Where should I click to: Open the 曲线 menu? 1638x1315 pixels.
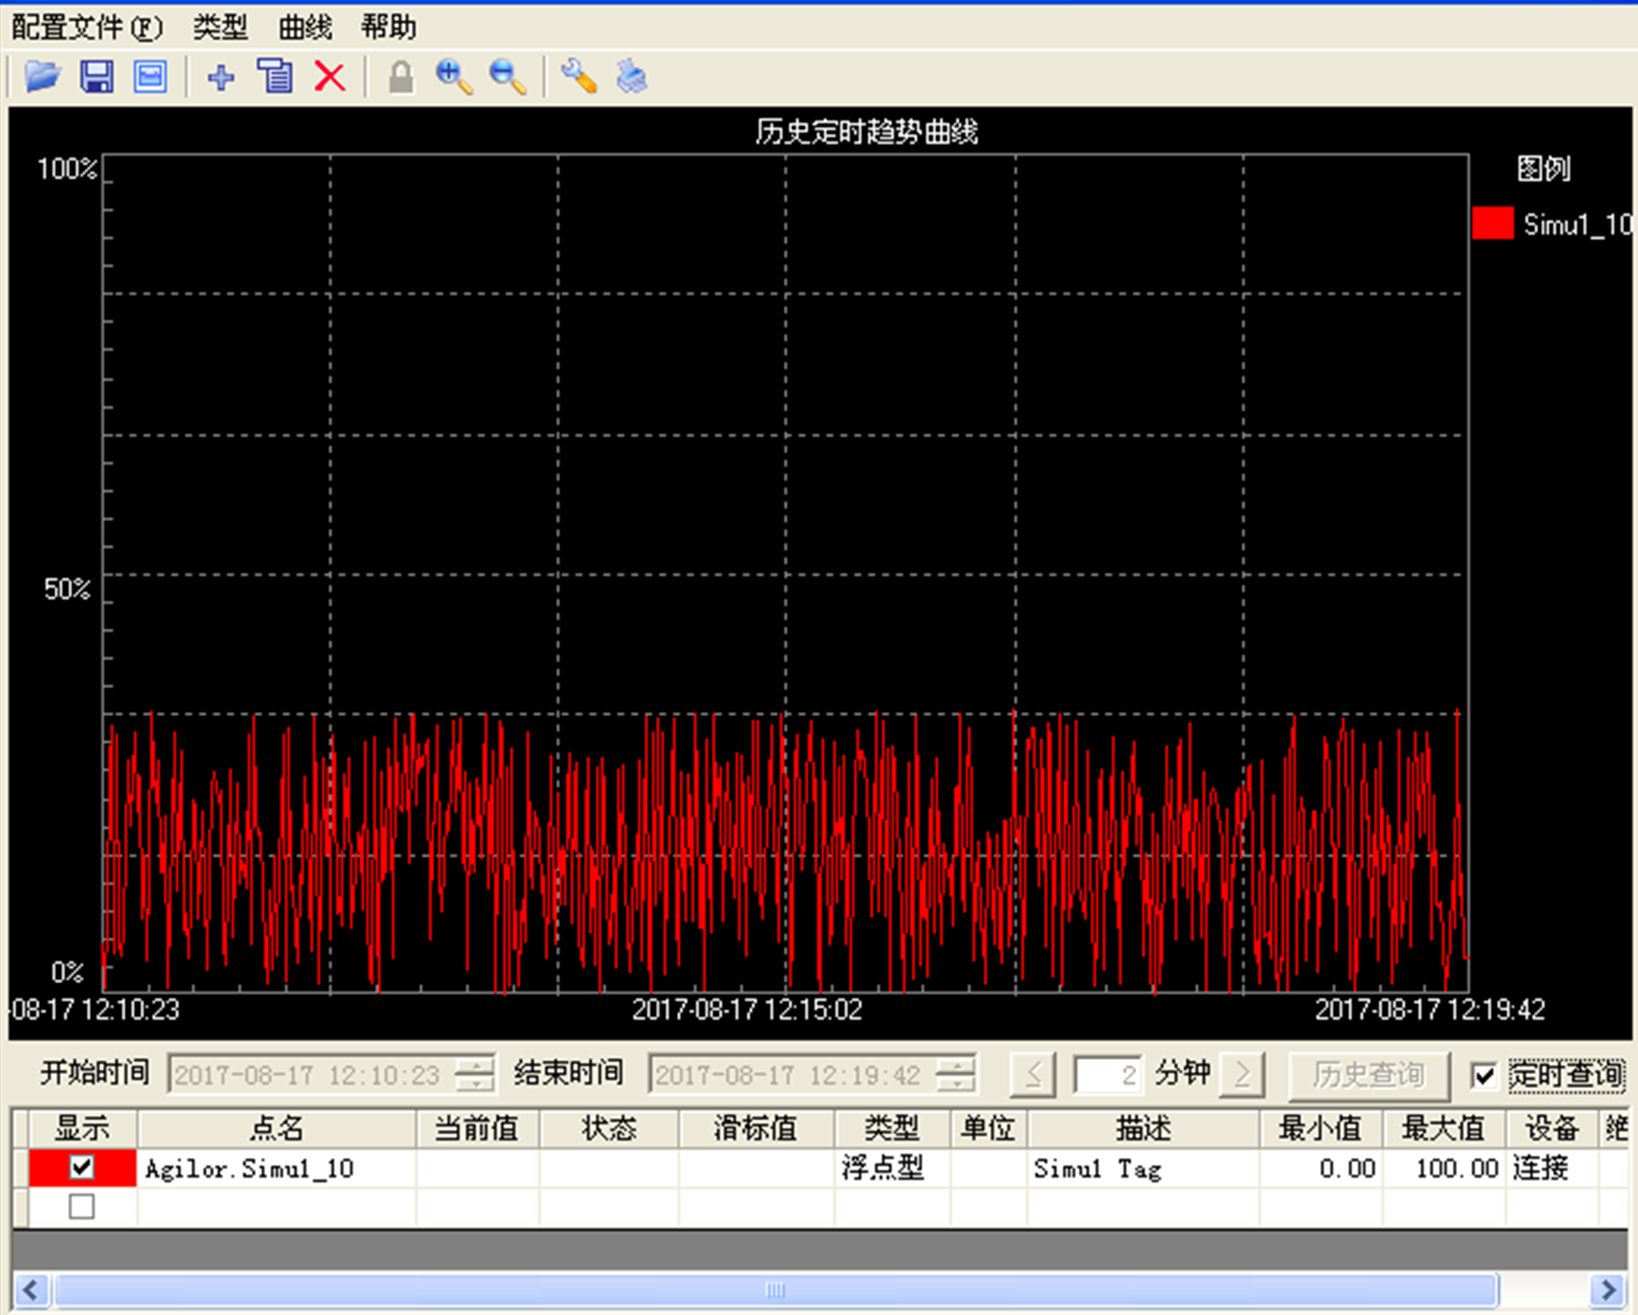305,27
